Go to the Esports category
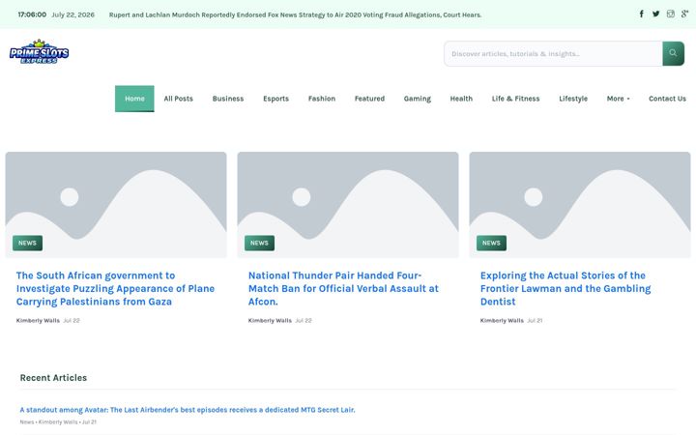Screen dimensions: 696x435 pos(275,99)
